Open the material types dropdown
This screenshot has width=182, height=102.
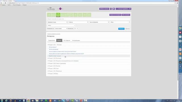pos(99,22)
